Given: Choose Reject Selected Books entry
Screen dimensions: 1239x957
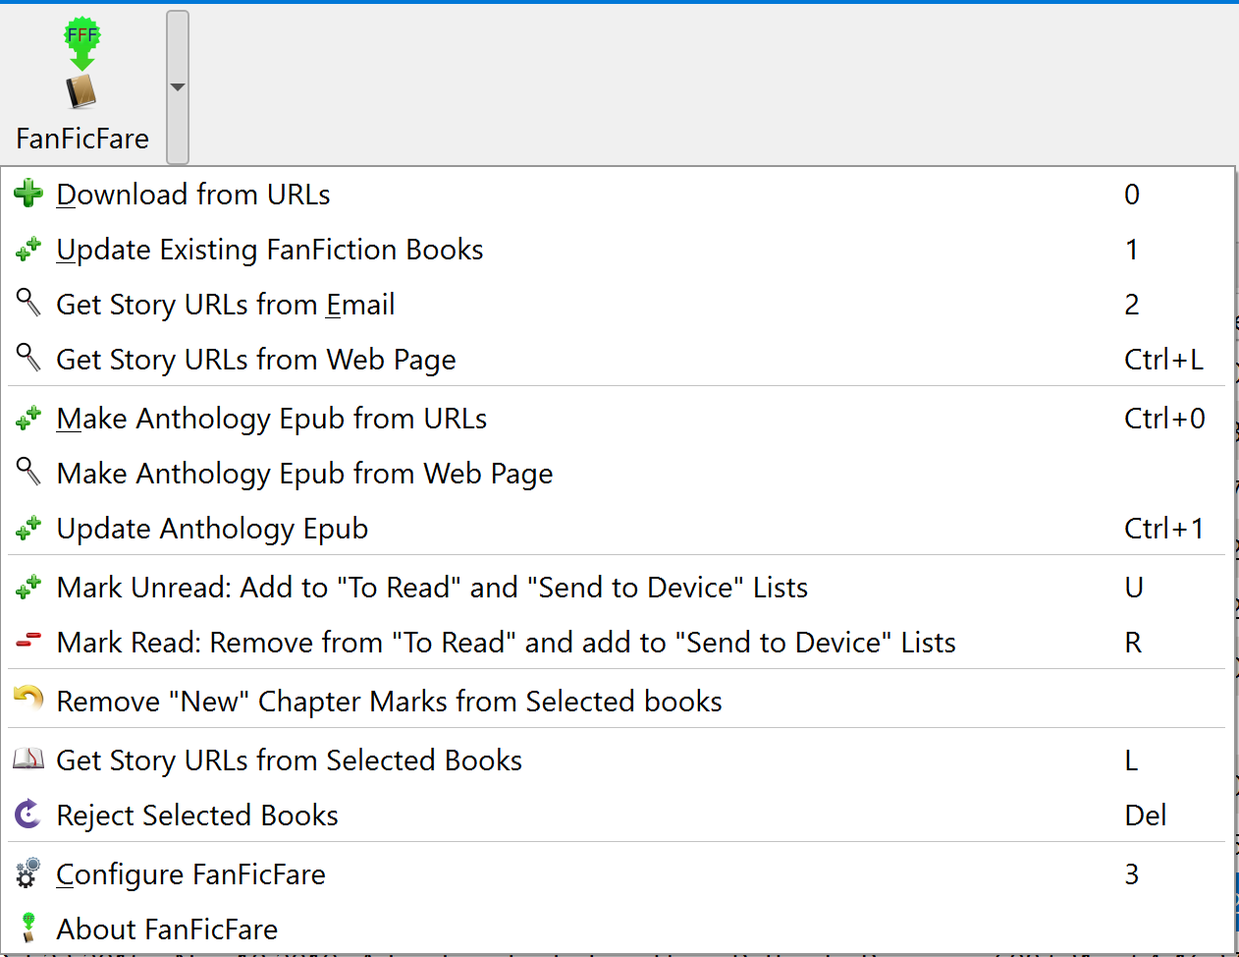Looking at the screenshot, I should tap(197, 816).
